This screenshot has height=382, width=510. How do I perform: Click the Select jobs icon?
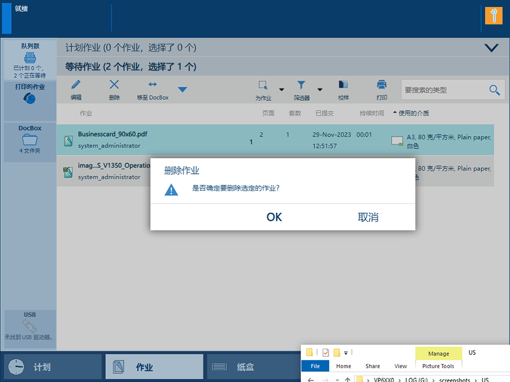pos(263,85)
